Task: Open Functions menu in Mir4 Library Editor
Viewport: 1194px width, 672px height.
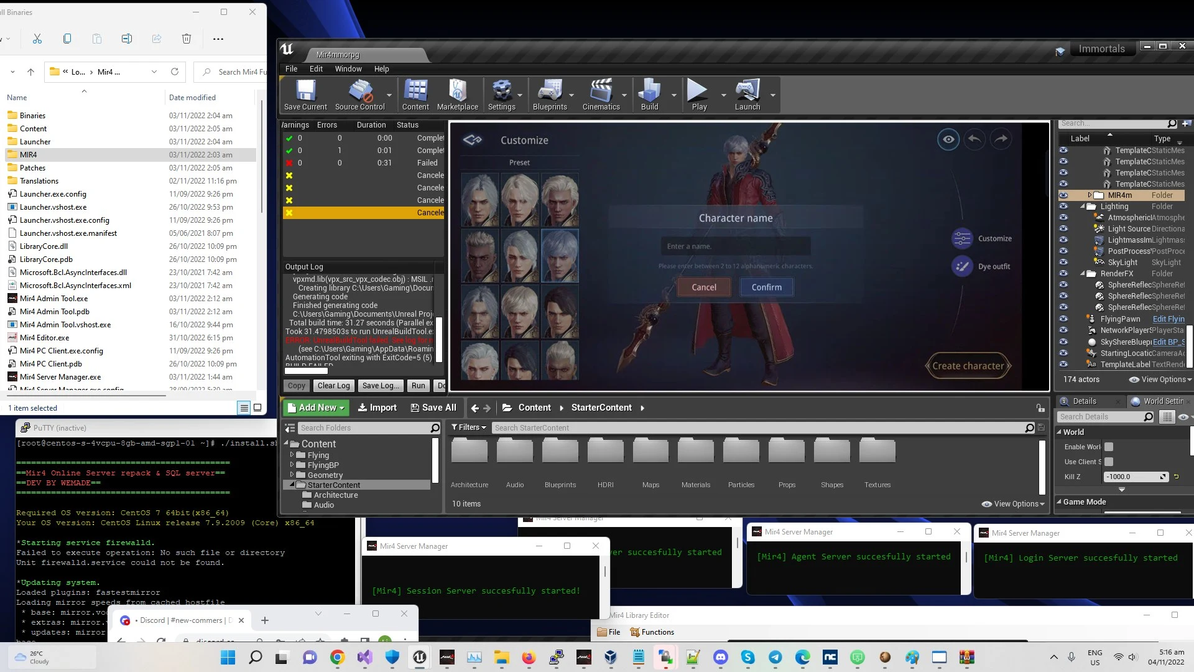Action: click(652, 632)
